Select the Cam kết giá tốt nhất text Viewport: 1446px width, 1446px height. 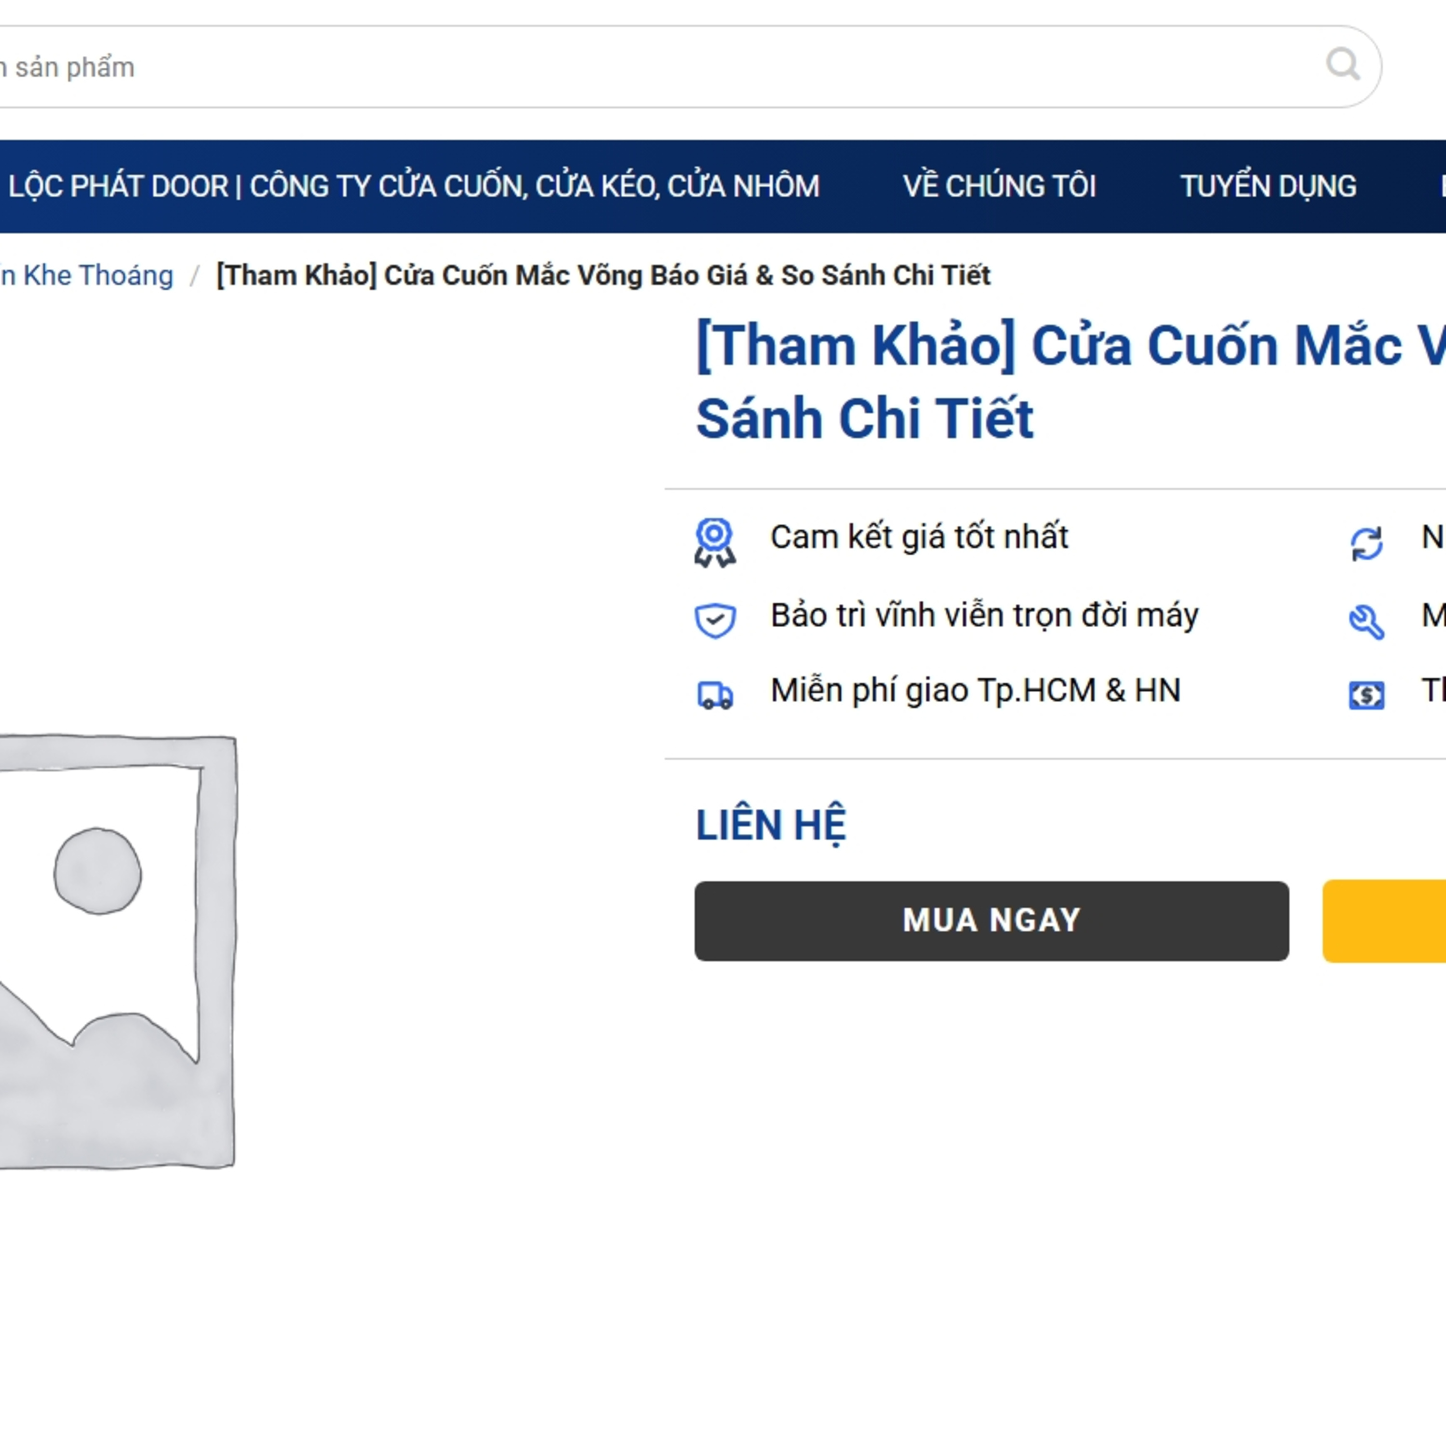tap(919, 537)
